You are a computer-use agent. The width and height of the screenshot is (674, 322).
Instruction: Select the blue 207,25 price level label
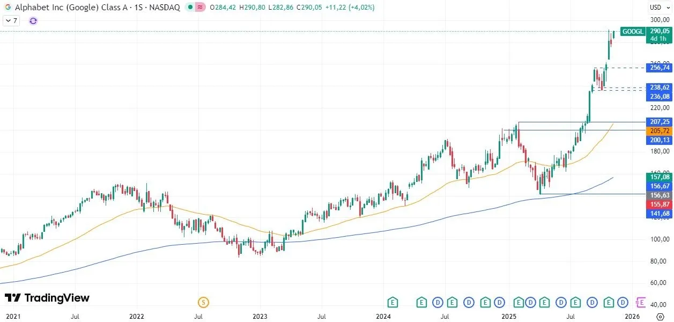coord(658,122)
